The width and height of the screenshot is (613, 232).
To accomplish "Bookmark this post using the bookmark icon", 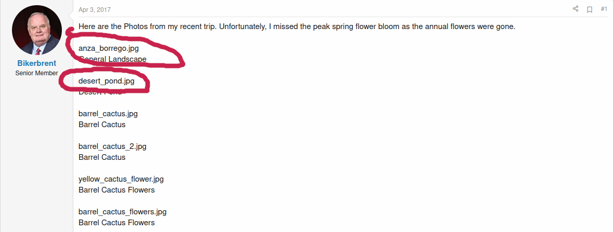I will (590, 9).
